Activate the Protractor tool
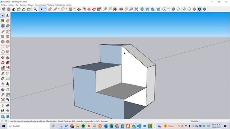 pos(3,79)
